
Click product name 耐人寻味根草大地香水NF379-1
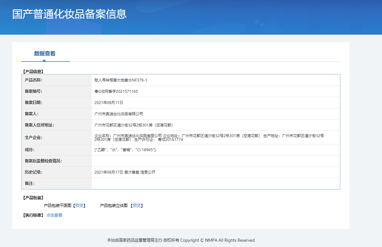pyautogui.click(x=121, y=80)
